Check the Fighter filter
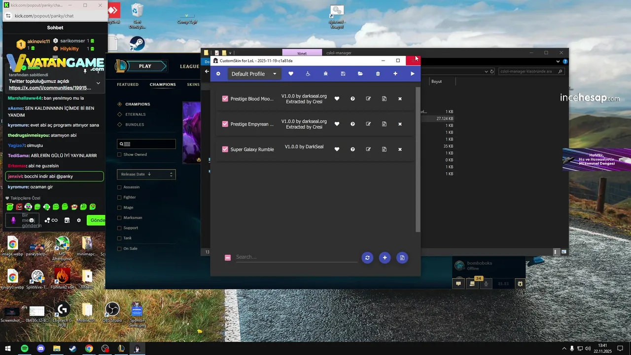Viewport: 631px width, 355px height. (x=119, y=197)
